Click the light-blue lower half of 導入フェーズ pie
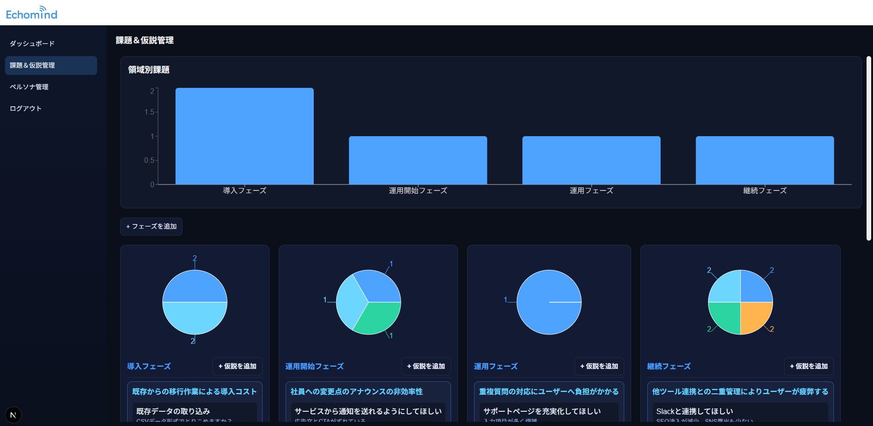 [194, 317]
